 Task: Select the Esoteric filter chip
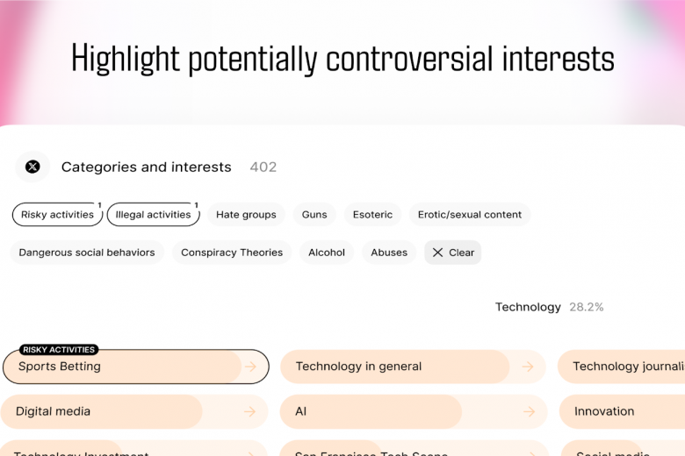point(372,215)
